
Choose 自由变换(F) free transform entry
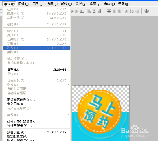coord(37,80)
